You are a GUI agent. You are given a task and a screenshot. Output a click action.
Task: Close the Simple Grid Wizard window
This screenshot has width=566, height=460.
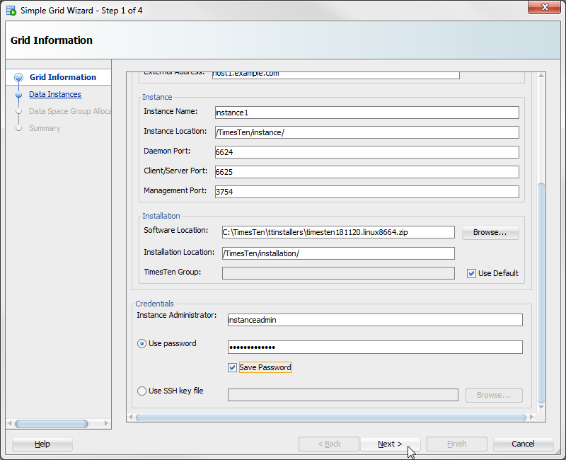click(x=544, y=7)
